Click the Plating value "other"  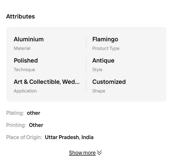pos(33,113)
